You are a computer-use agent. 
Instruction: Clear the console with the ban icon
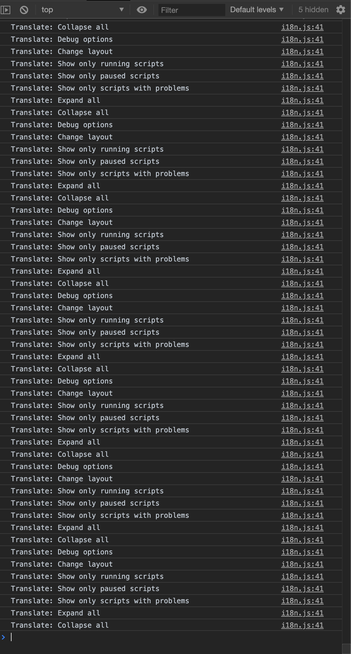[24, 10]
